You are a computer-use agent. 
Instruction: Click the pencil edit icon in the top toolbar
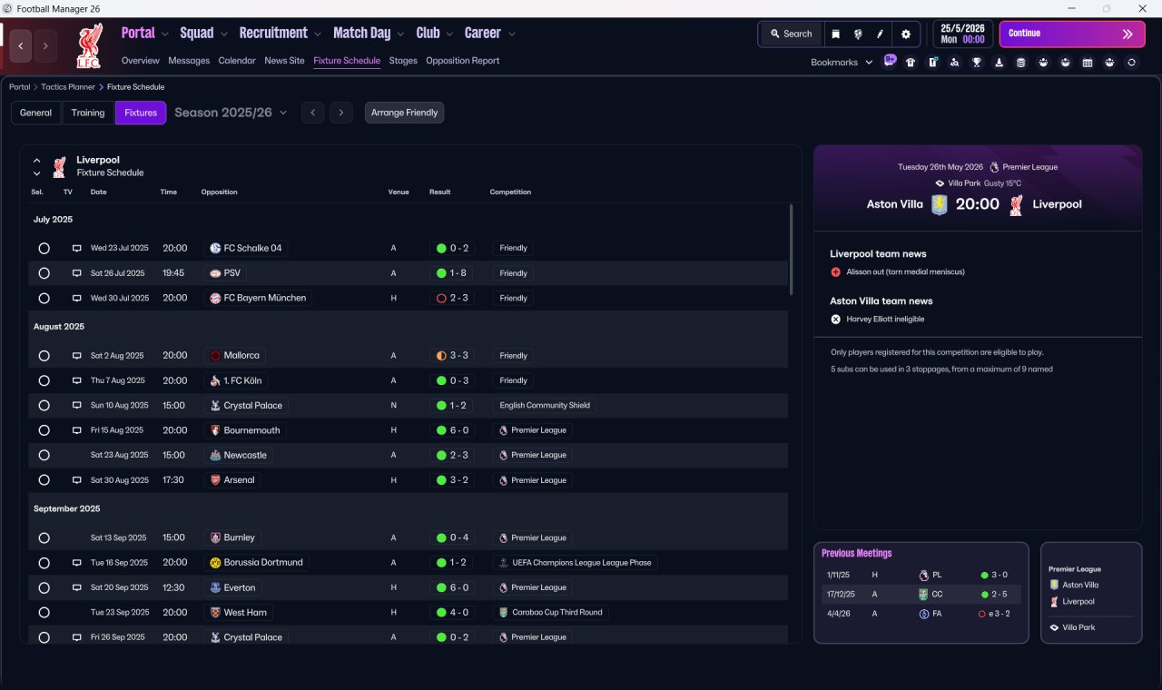tap(880, 34)
